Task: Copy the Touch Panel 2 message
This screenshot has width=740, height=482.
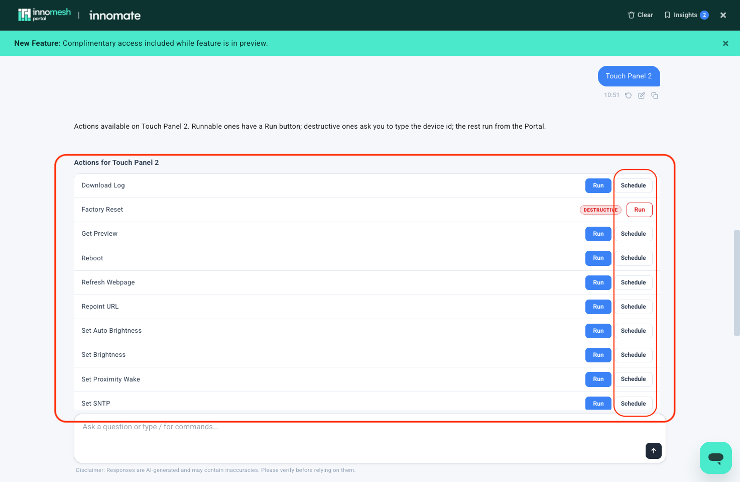Action: [655, 95]
